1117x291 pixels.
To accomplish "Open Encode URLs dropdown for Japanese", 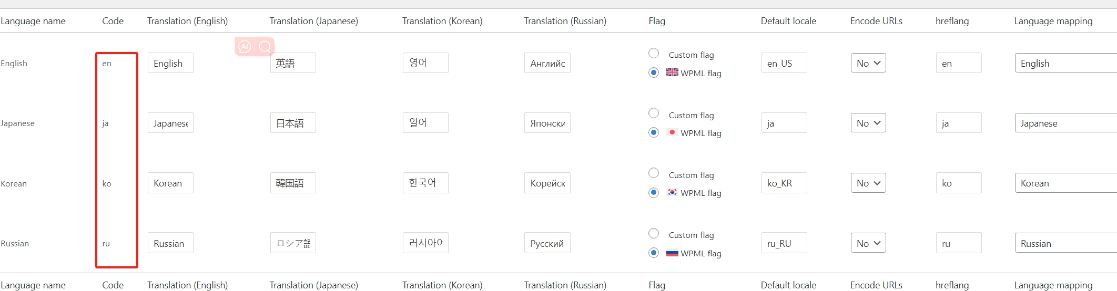I will [868, 123].
